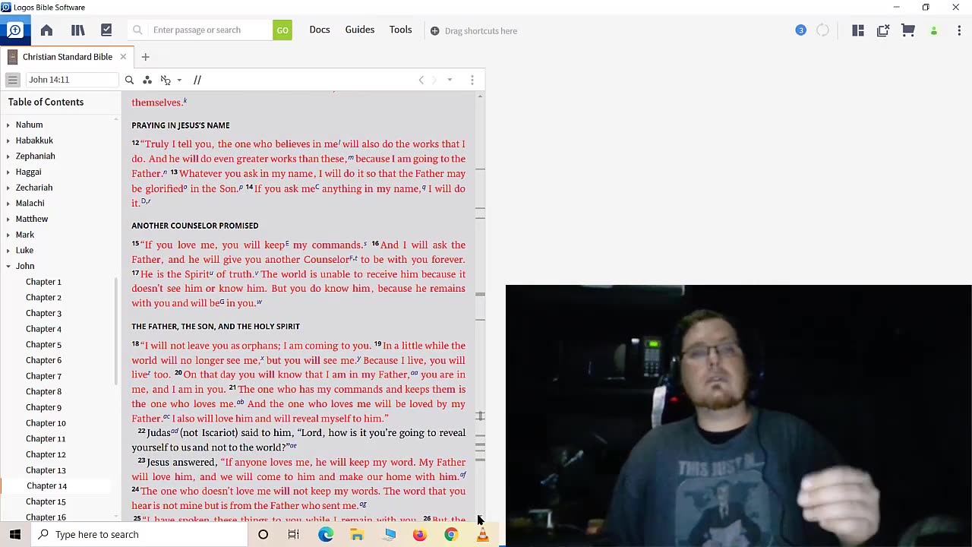The height and width of the screenshot is (547, 972).
Task: Open the Layouts icon
Action: point(858,30)
